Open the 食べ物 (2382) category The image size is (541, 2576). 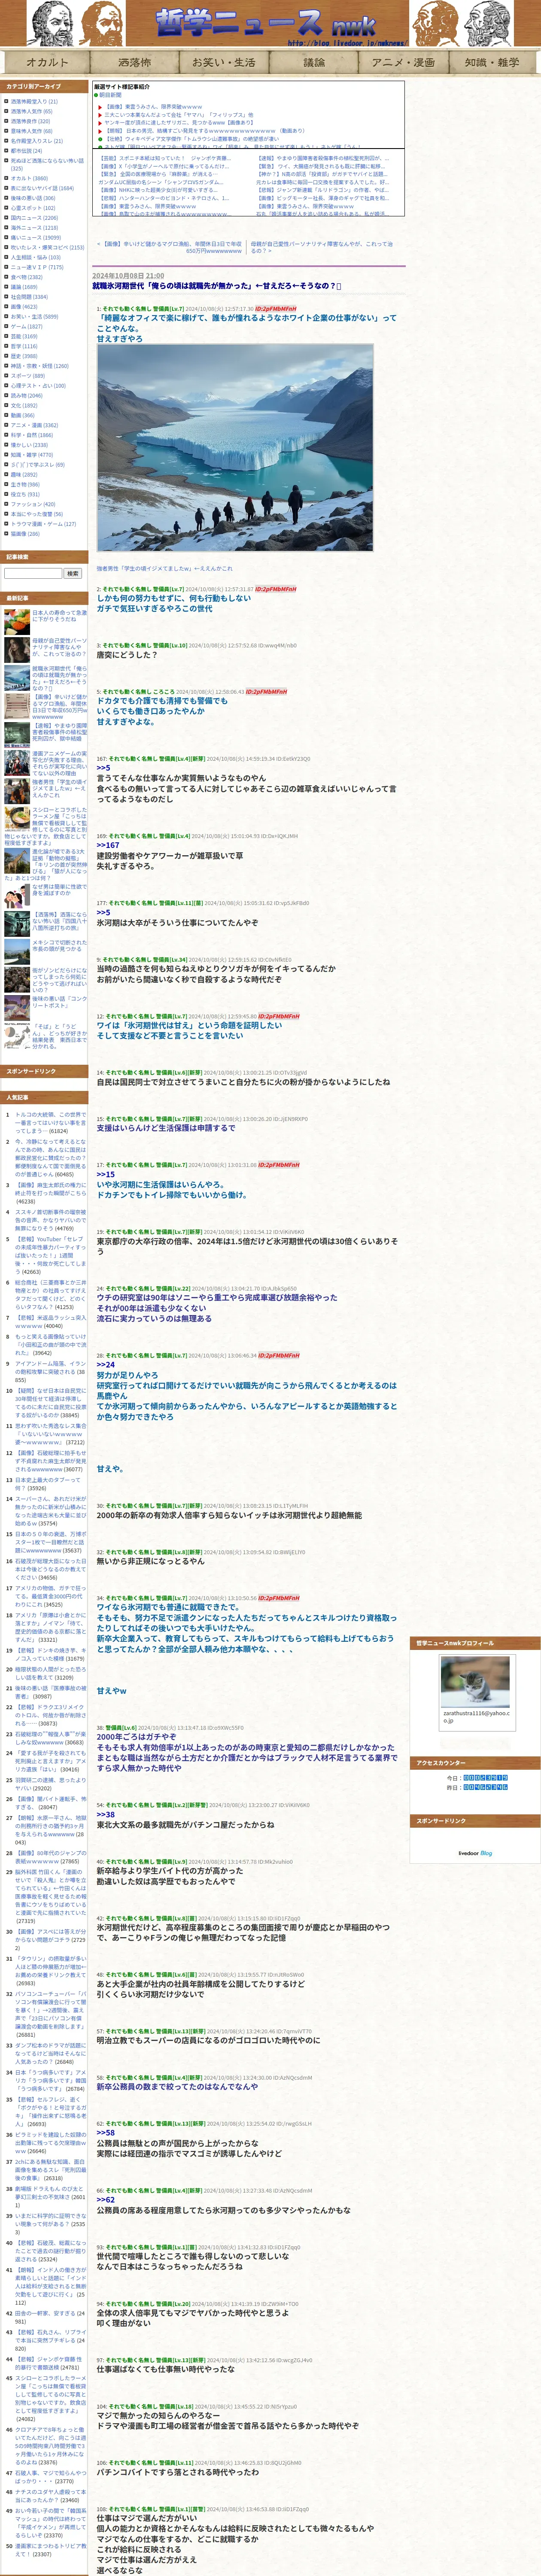pyautogui.click(x=26, y=277)
